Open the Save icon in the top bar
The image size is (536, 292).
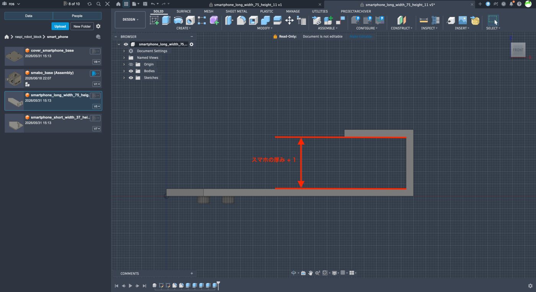point(145,4)
